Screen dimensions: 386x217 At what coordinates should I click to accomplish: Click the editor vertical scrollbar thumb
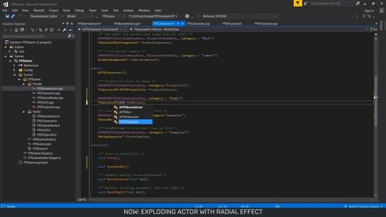376,101
